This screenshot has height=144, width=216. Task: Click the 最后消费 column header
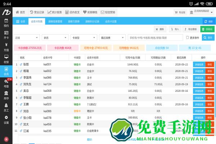(x=181, y=58)
